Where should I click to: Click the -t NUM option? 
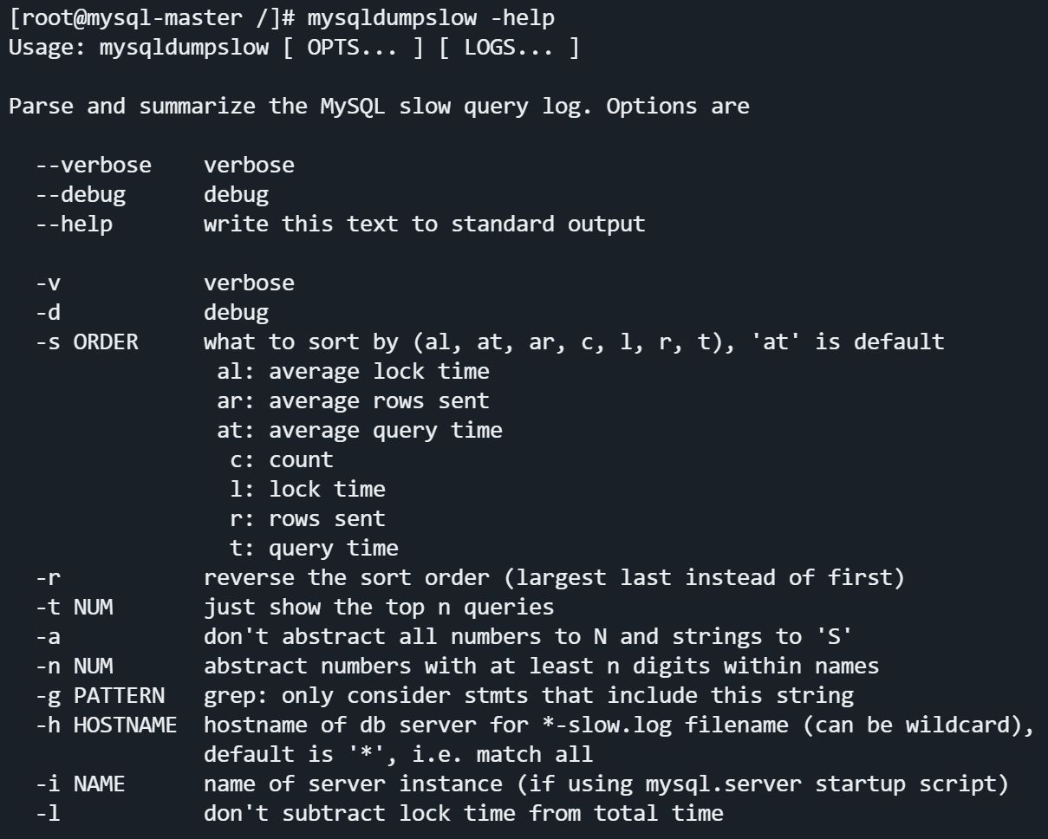coord(75,608)
